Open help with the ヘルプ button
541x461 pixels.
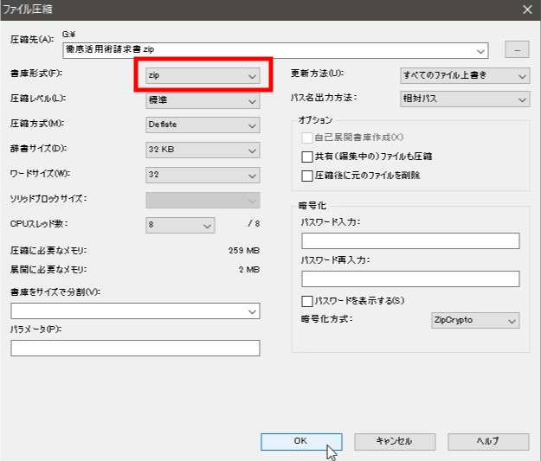pyautogui.click(x=488, y=442)
